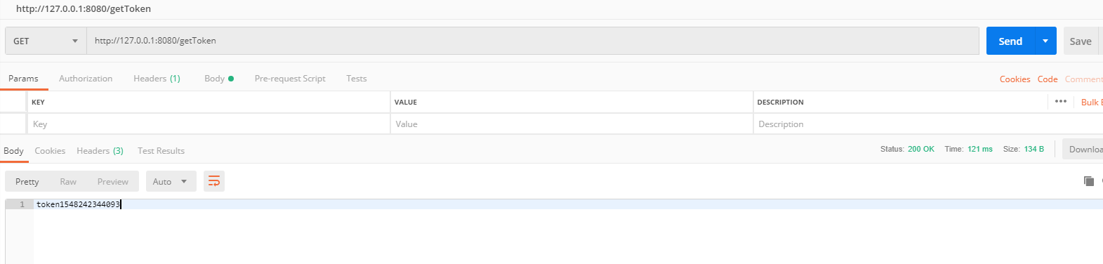The width and height of the screenshot is (1103, 264).
Task: Select the request Body tab
Action: tap(218, 79)
